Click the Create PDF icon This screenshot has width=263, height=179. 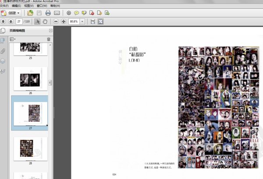point(4,13)
